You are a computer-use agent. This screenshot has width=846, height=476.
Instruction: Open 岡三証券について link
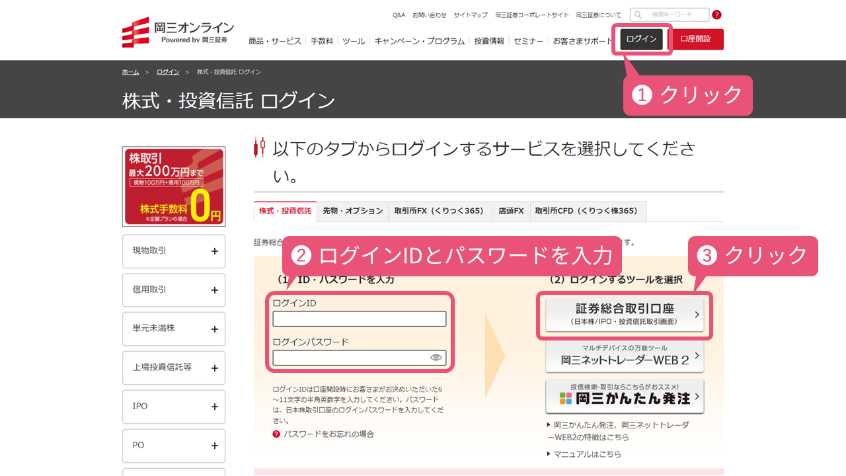pyautogui.click(x=599, y=15)
